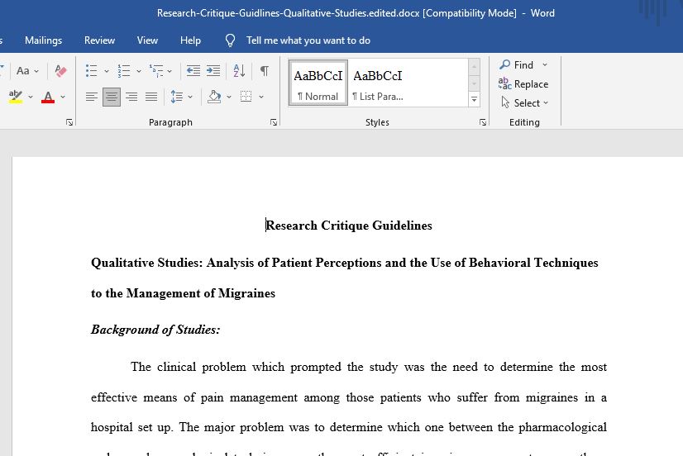The height and width of the screenshot is (456, 683).
Task: Click the Change Case Aa button
Action: 22,70
